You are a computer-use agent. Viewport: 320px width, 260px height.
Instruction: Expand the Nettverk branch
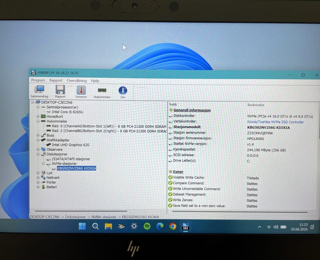(38, 177)
